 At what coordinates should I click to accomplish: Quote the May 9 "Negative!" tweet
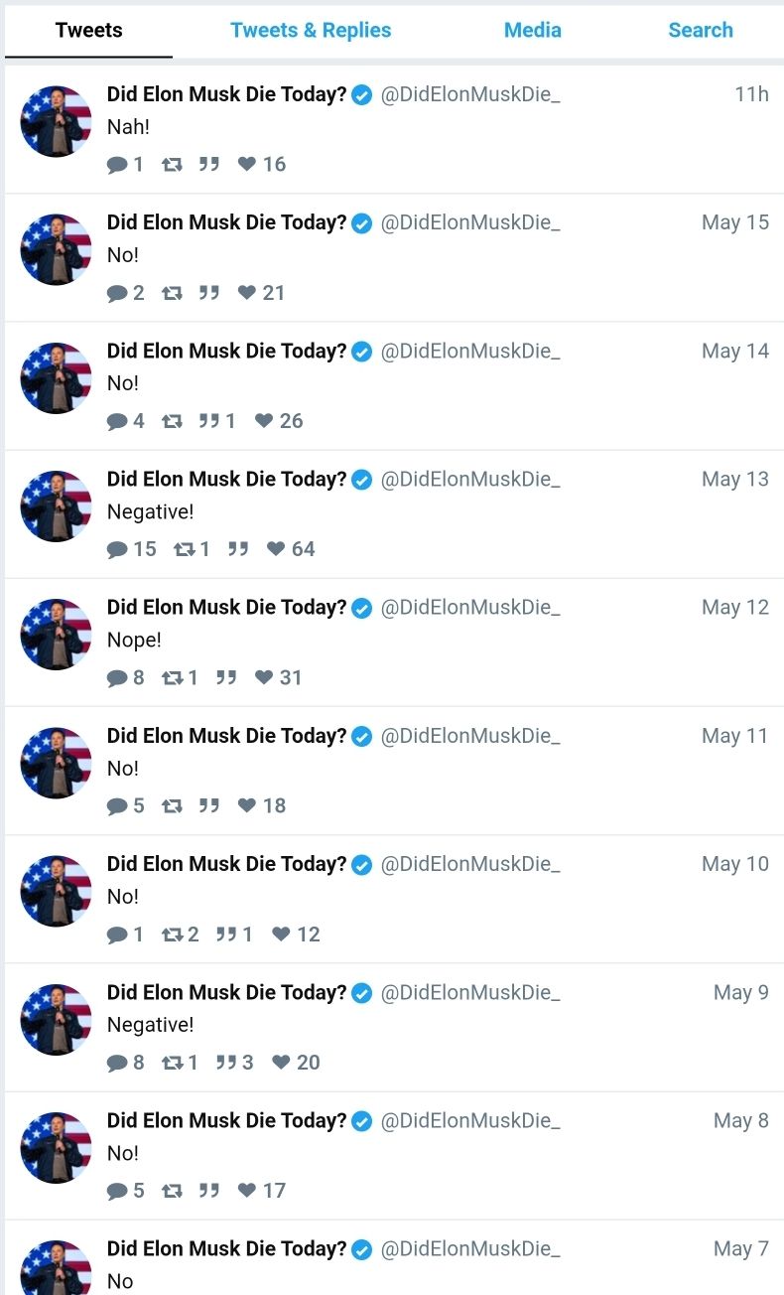pos(227,1063)
